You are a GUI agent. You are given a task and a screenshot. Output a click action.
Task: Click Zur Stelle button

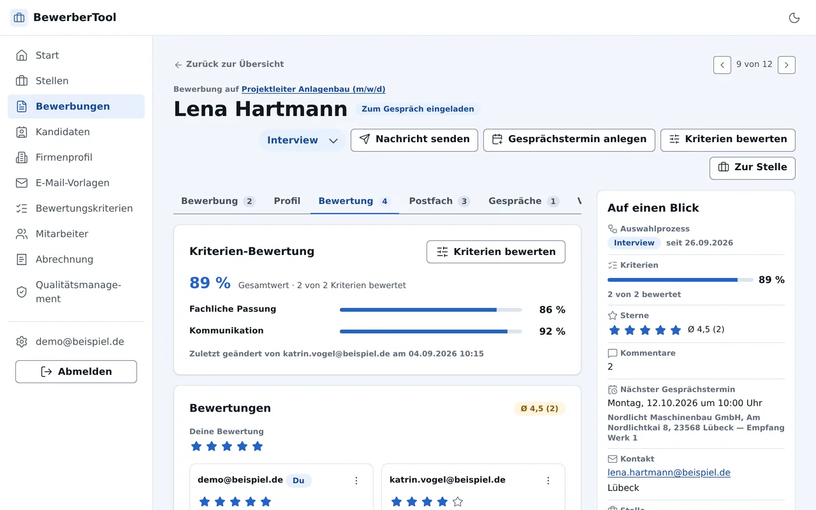click(752, 168)
